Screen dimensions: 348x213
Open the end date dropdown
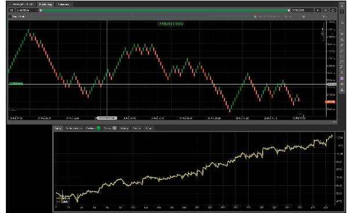pyautogui.click(x=302, y=10)
